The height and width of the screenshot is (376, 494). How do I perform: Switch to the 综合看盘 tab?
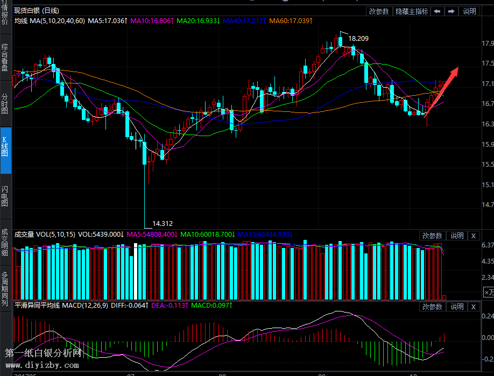pyautogui.click(x=5, y=58)
